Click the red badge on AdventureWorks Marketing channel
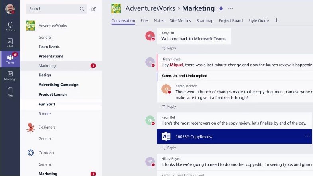Viewport: 313px width, 176px height. (93, 66)
